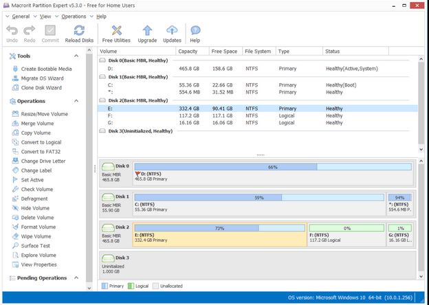Click the Disk 0 icon in disk map
The width and height of the screenshot is (429, 305).
tap(108, 166)
